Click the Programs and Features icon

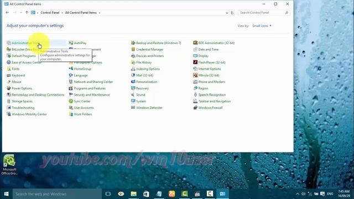(71, 88)
